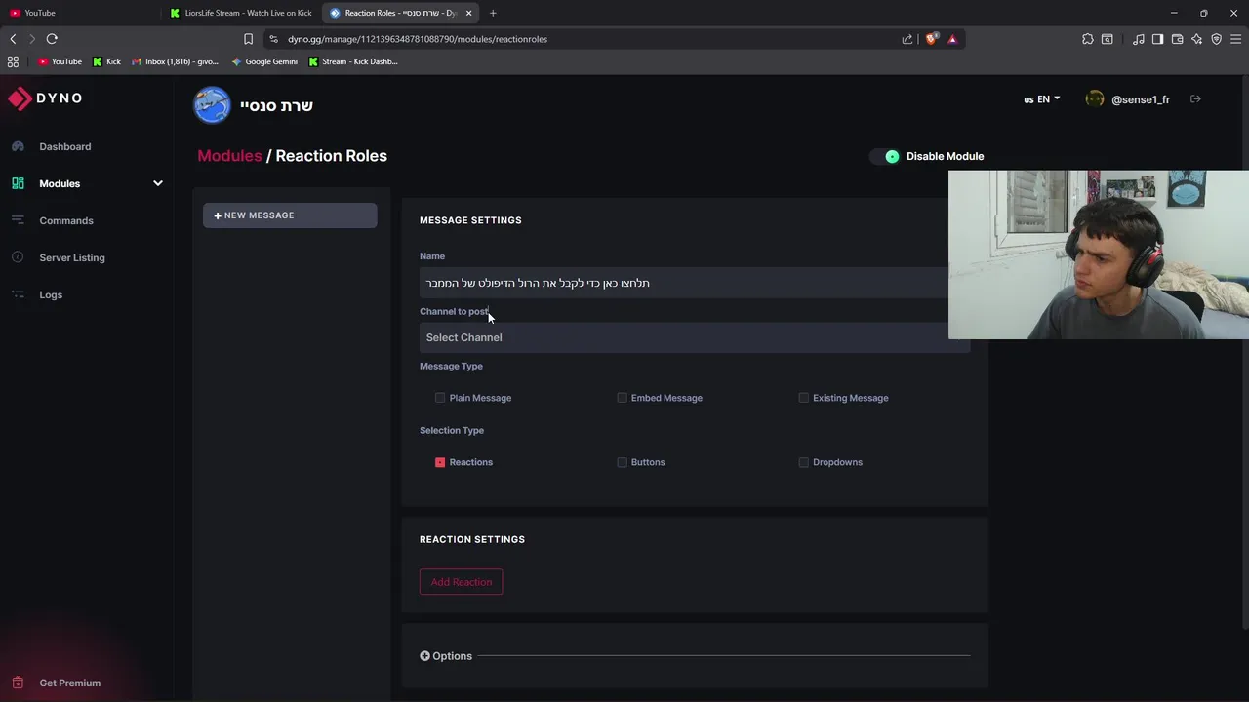Click the logout icon beside username
This screenshot has height=702, width=1249.
pyautogui.click(x=1195, y=99)
